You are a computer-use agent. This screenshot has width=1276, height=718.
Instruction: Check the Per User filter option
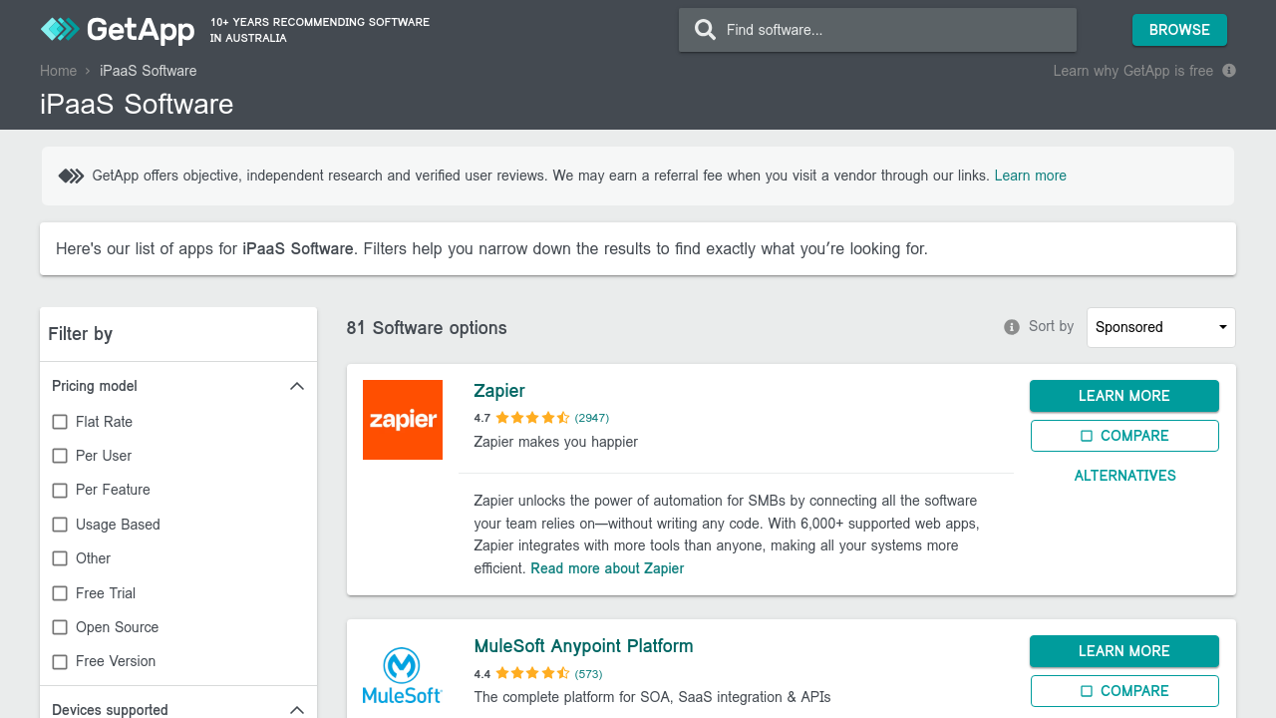pyautogui.click(x=60, y=456)
